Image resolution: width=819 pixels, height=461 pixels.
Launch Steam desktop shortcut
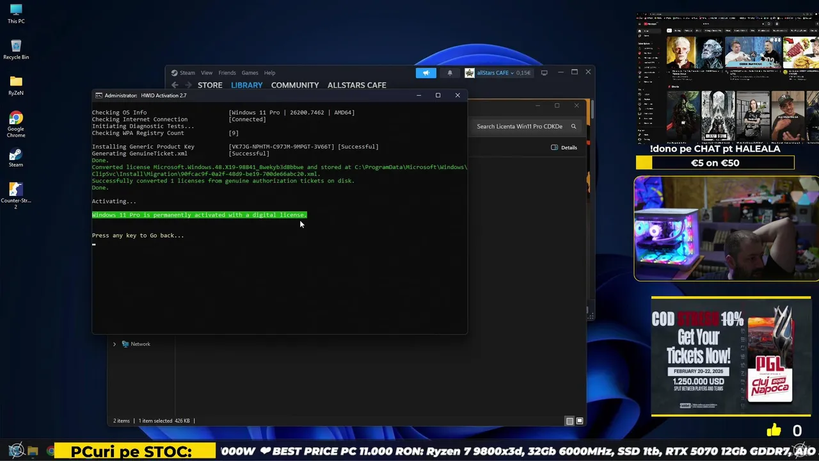tap(16, 158)
